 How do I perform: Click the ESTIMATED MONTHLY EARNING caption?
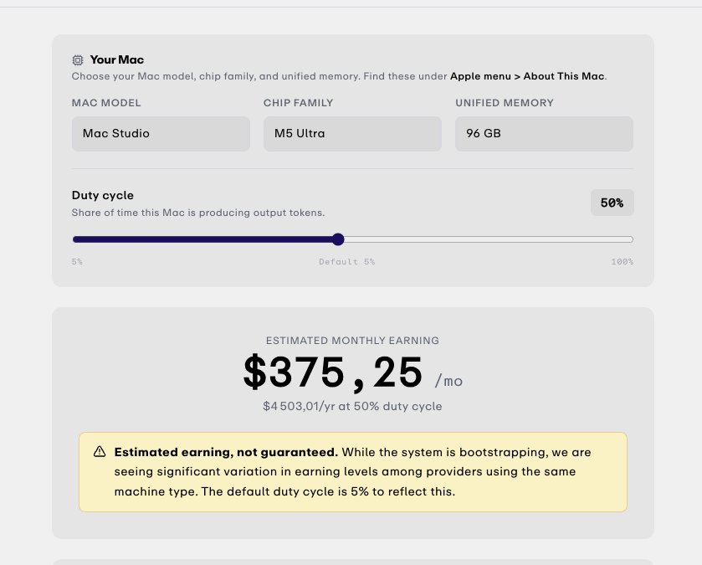point(352,340)
